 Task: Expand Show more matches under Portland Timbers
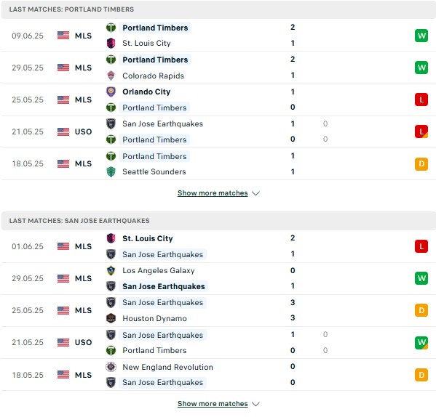(x=213, y=193)
